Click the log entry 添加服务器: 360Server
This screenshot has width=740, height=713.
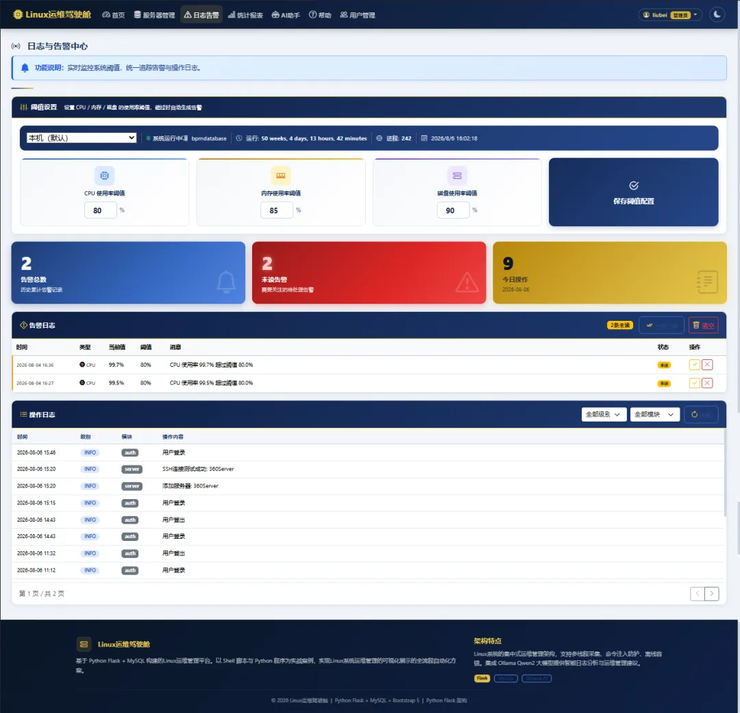(190, 486)
